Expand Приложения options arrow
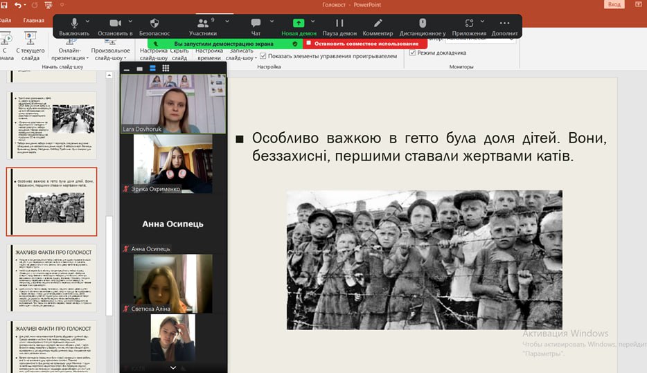The height and width of the screenshot is (373, 647). click(x=482, y=21)
